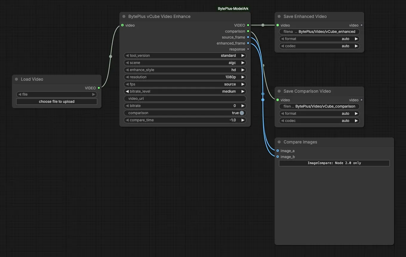Step scene value back from aigc
The height and width of the screenshot is (257, 406).
point(127,63)
